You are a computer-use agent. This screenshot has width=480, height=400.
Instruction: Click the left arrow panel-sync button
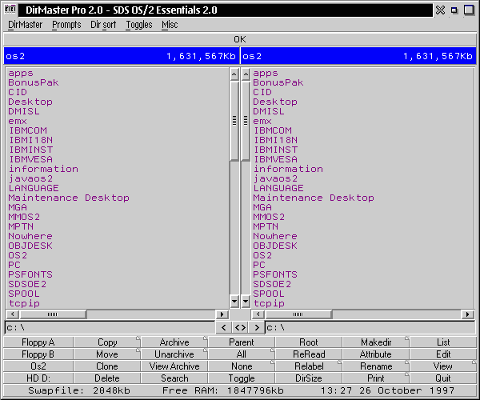click(224, 328)
